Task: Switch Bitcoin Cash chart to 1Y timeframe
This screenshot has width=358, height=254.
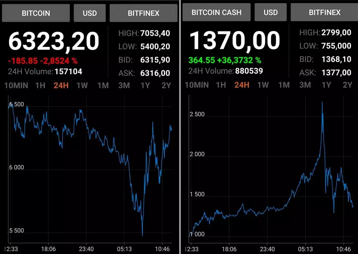Action: pos(326,85)
